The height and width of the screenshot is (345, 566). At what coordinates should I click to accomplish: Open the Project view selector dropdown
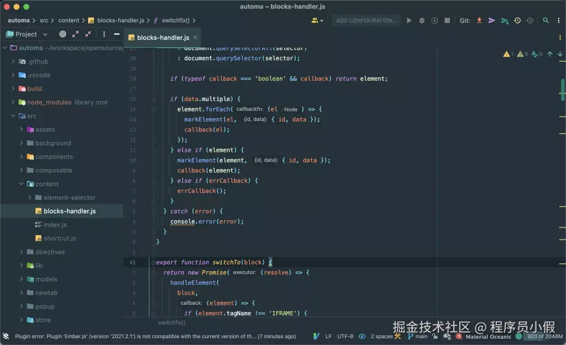[27, 34]
